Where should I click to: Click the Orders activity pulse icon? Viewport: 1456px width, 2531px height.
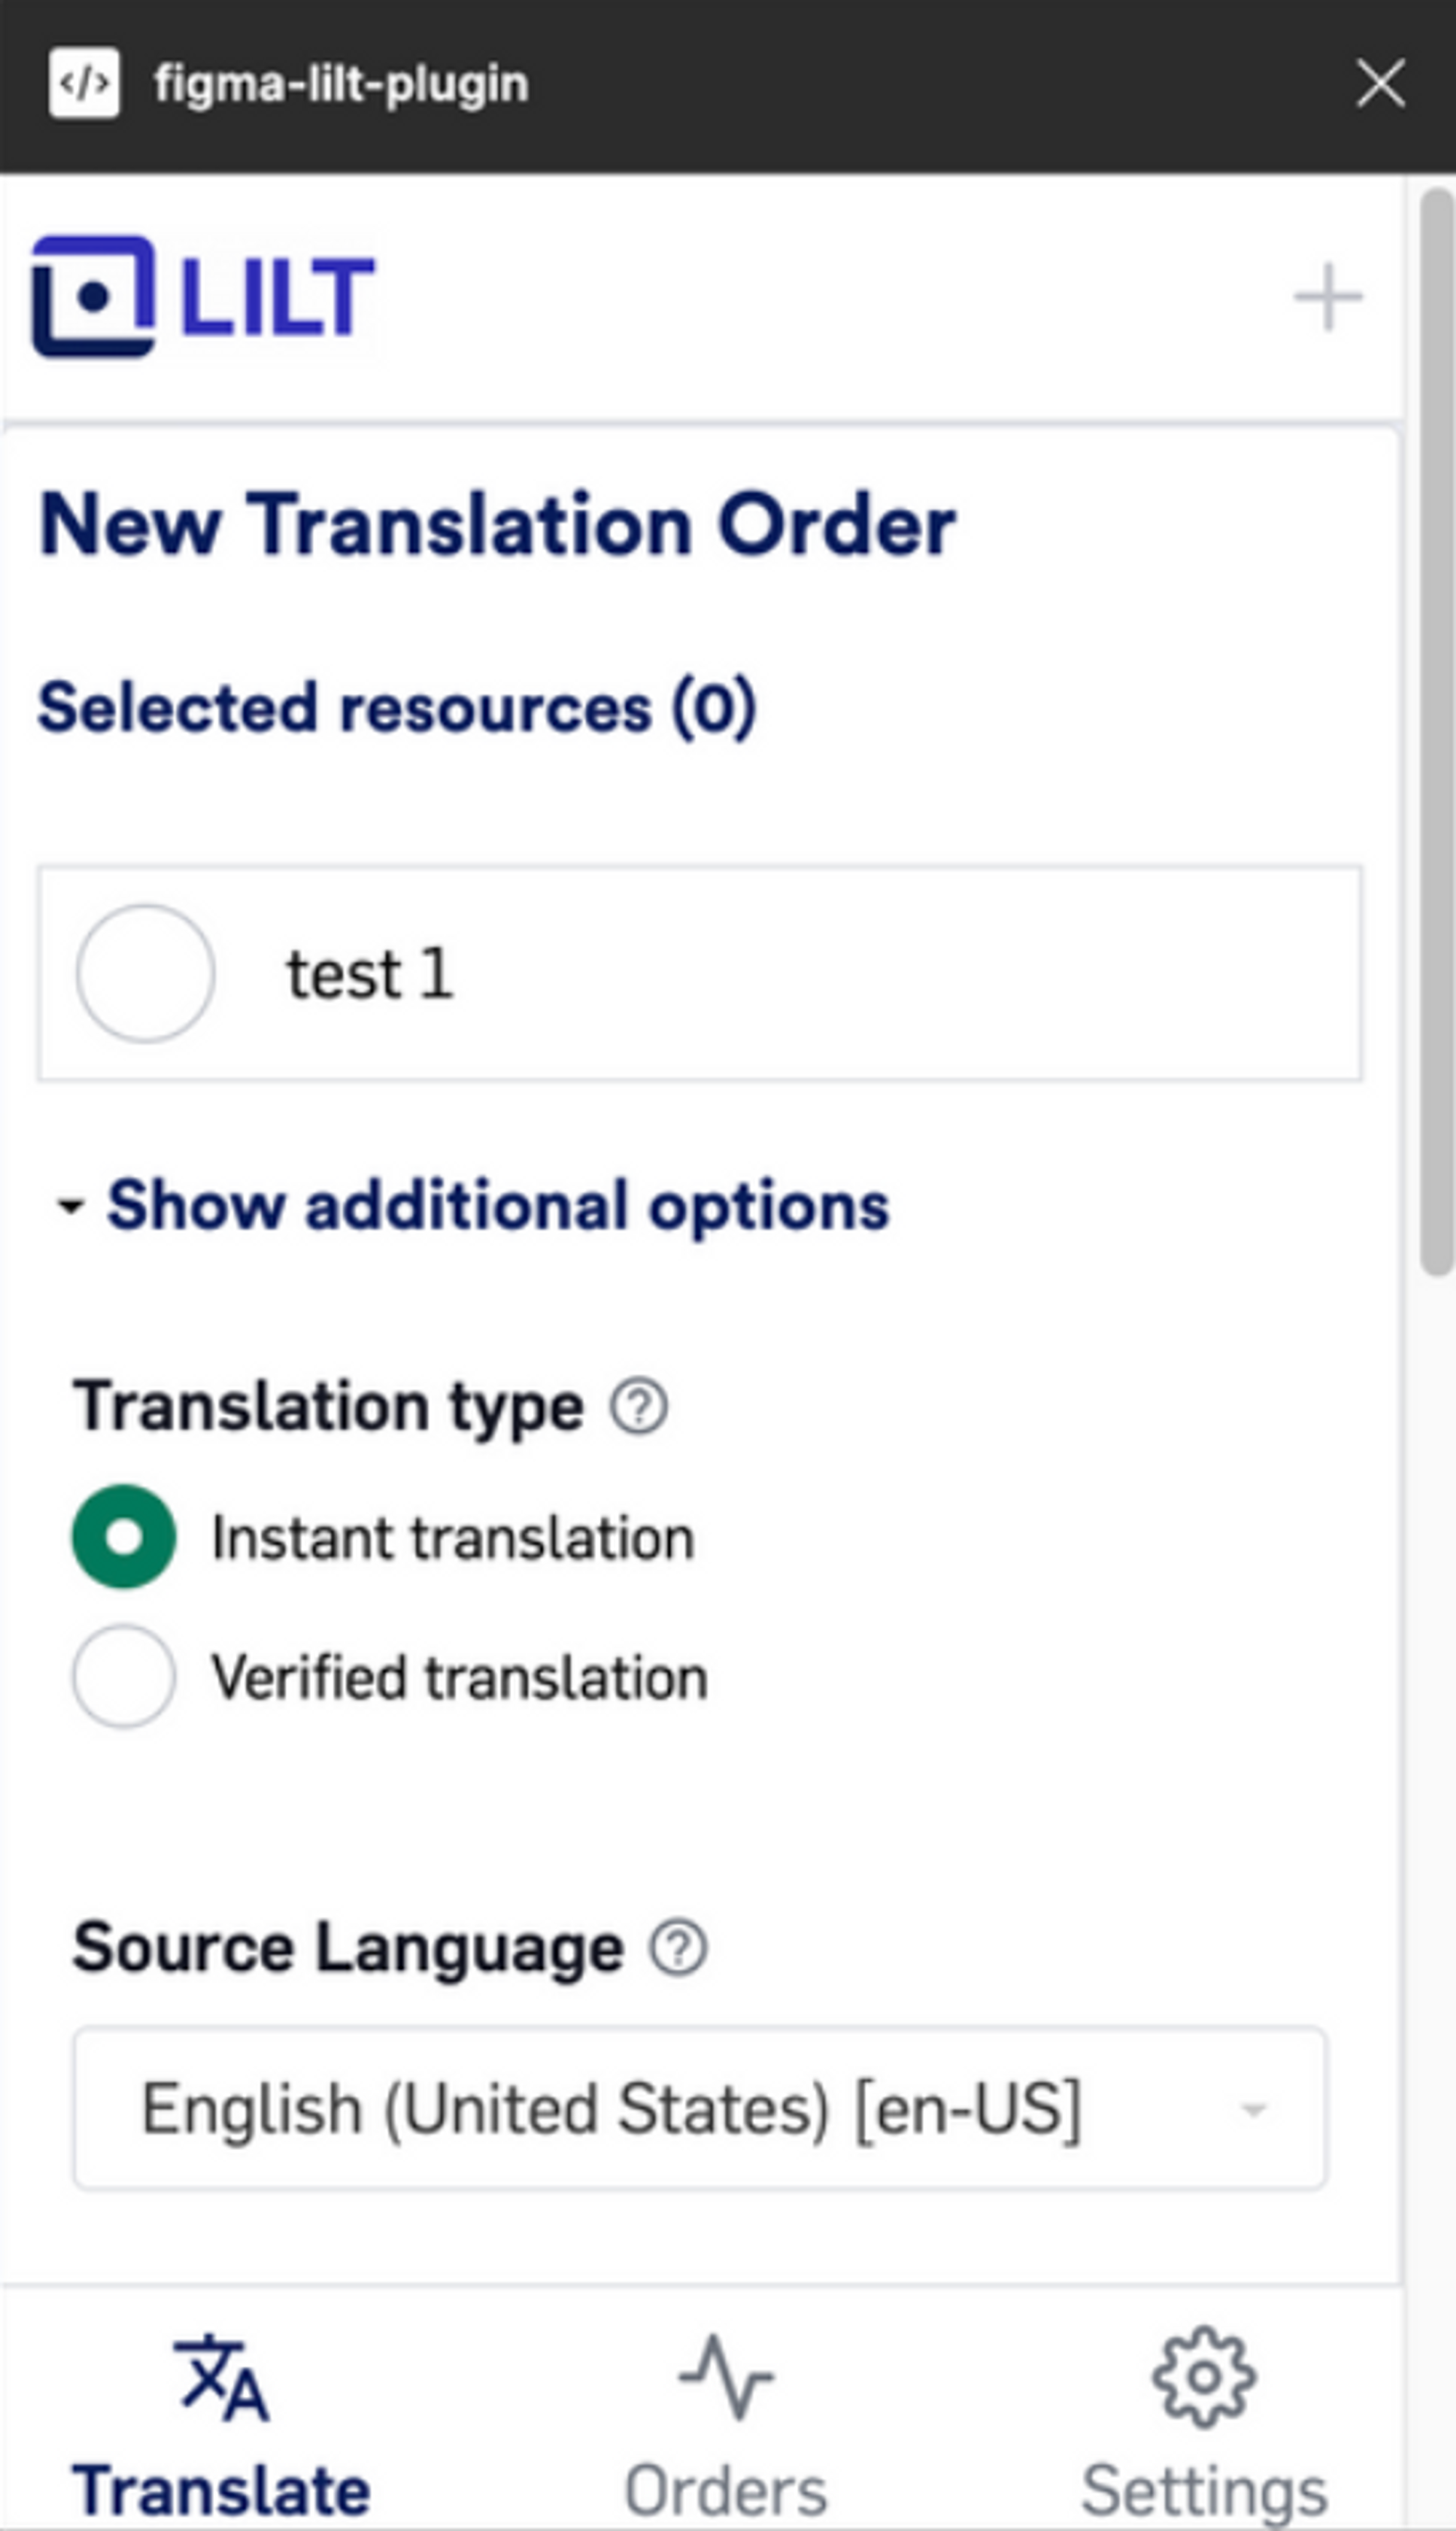(x=726, y=2377)
